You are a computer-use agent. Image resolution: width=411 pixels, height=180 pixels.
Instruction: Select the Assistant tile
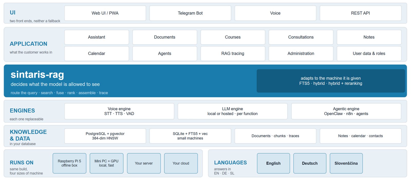97,37
